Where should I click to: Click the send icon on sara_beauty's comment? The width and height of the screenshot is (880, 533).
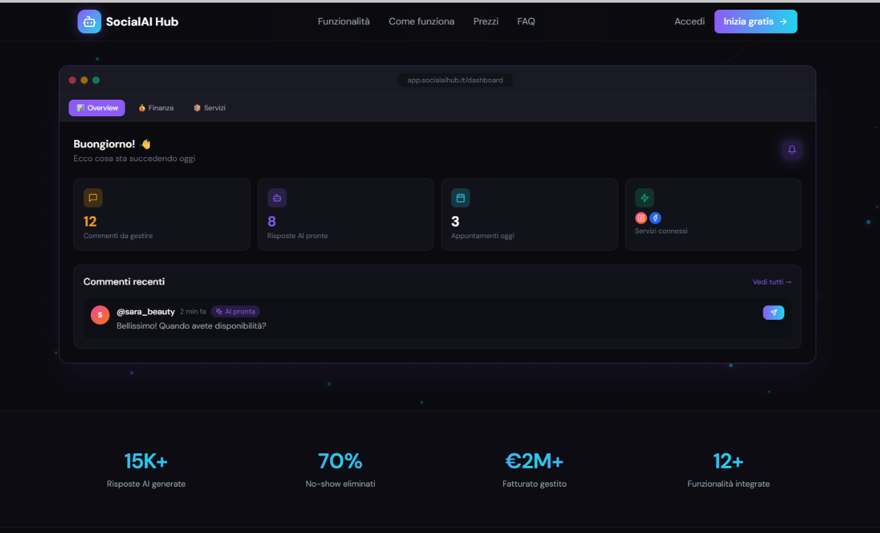(773, 312)
